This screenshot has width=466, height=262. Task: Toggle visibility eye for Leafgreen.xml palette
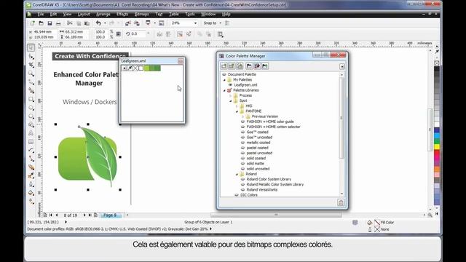point(230,85)
